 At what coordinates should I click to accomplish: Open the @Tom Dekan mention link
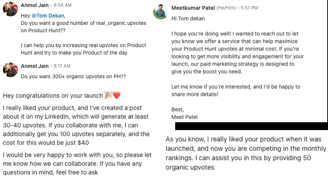point(48,16)
